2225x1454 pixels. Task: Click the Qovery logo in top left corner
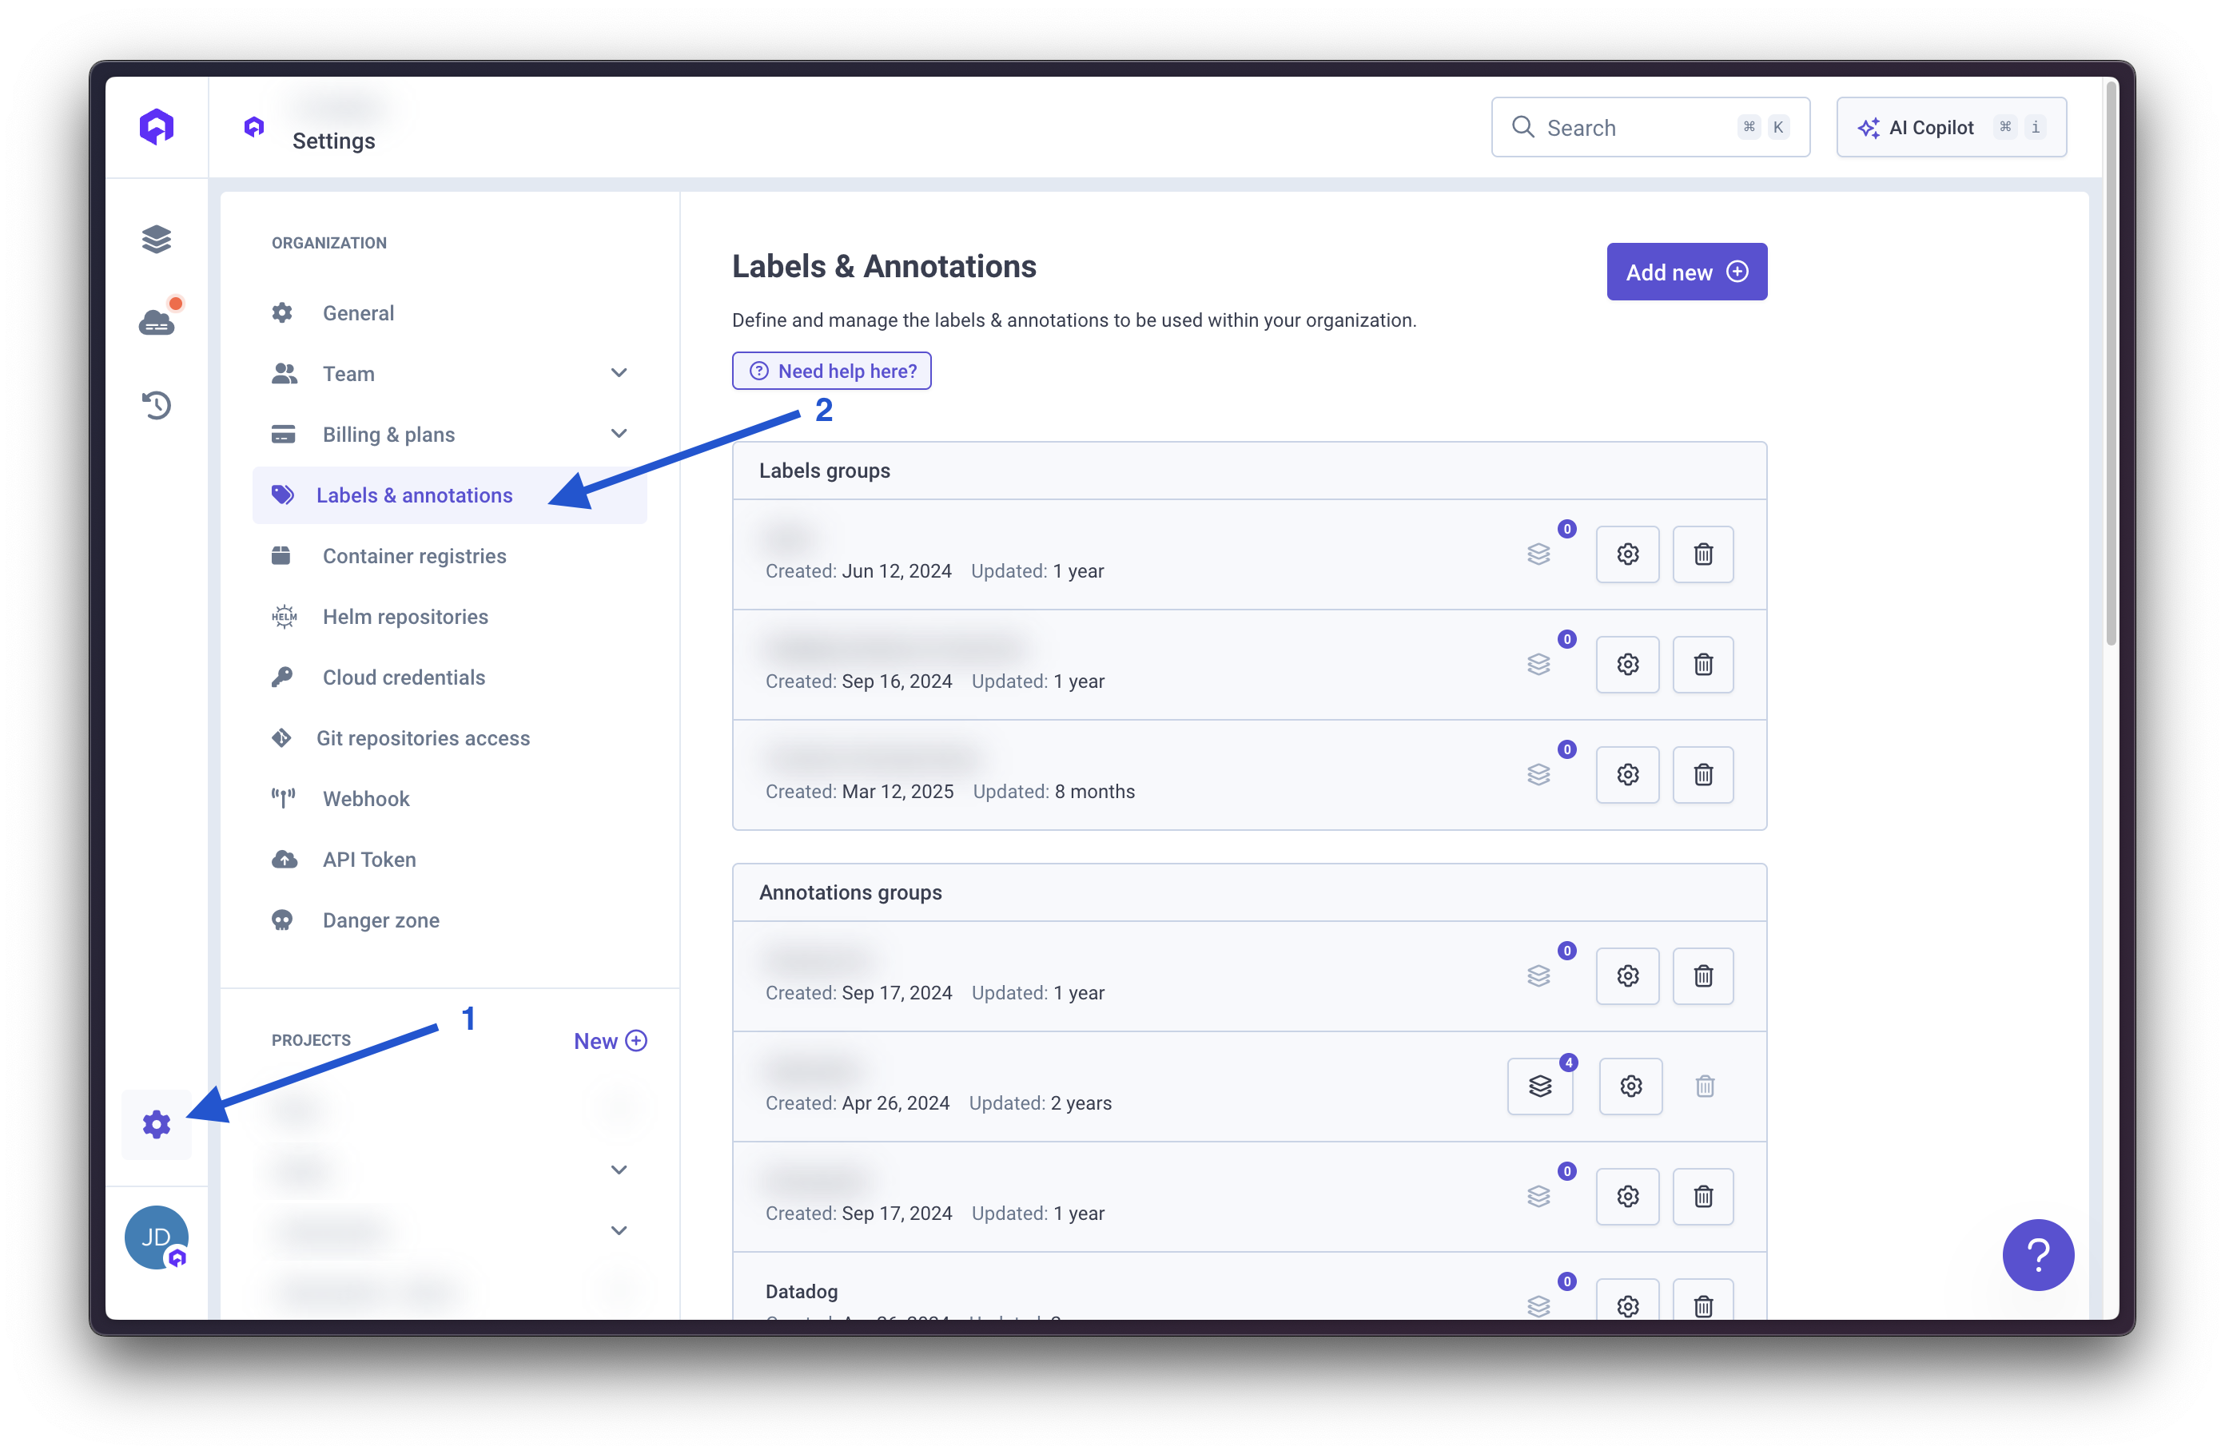pos(156,126)
